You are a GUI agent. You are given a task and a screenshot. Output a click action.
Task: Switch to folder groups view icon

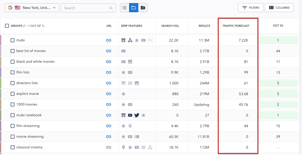[134, 8]
